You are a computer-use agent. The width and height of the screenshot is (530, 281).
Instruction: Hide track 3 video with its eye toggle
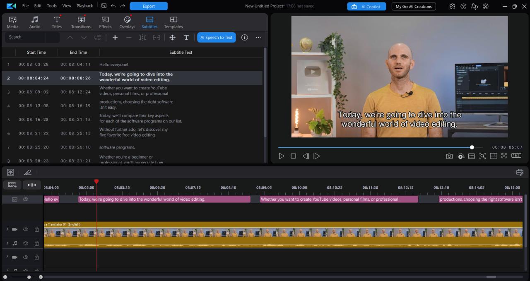pos(25,229)
